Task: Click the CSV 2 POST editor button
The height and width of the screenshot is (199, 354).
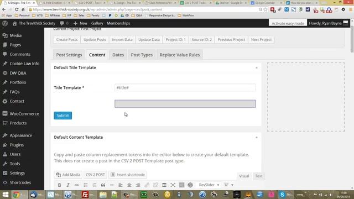Action: coord(95,175)
